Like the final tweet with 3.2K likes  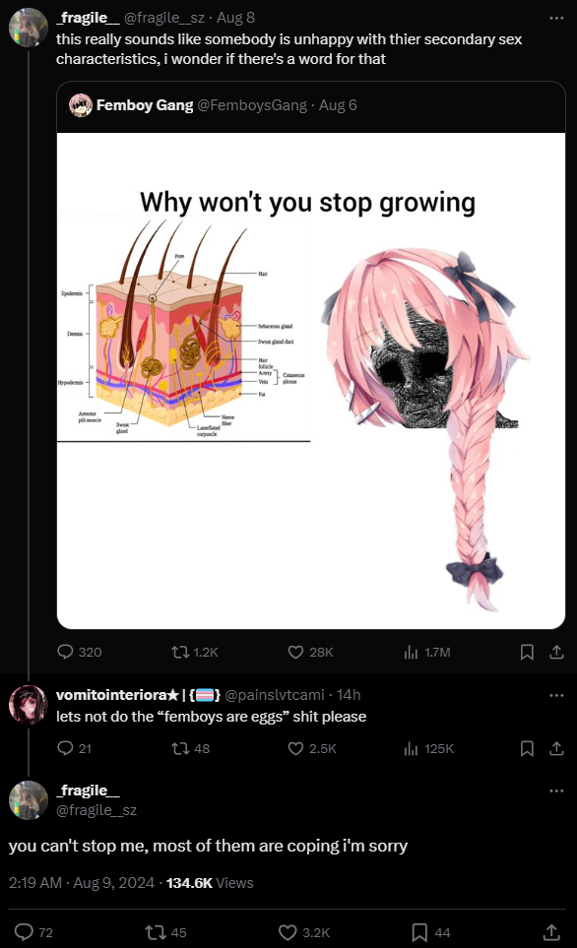tap(303, 932)
